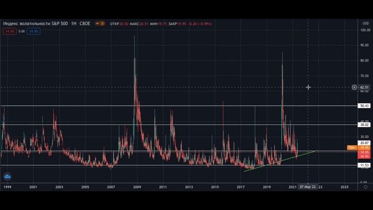The width and height of the screenshot is (373, 210).
Task: Click 2015 on the time axis
Action: (215, 187)
